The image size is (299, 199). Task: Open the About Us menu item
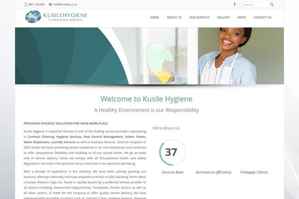pyautogui.click(x=174, y=17)
